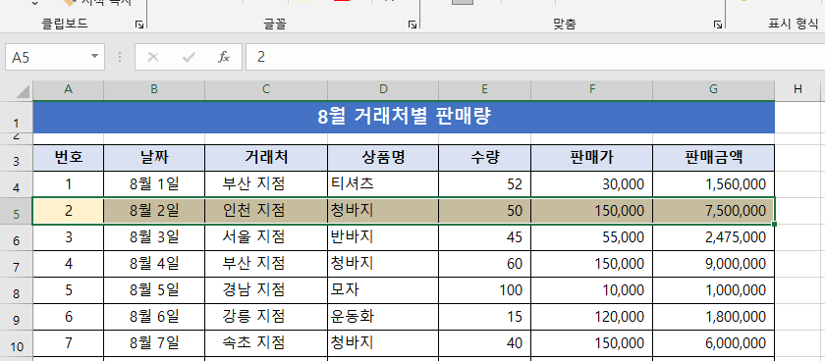Screen dimensions: 825x361
Task: Select the cell with amount '9,000,000'
Action: tap(713, 264)
